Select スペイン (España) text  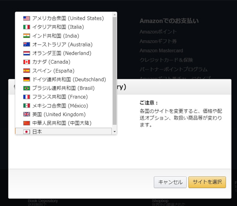[53, 71]
